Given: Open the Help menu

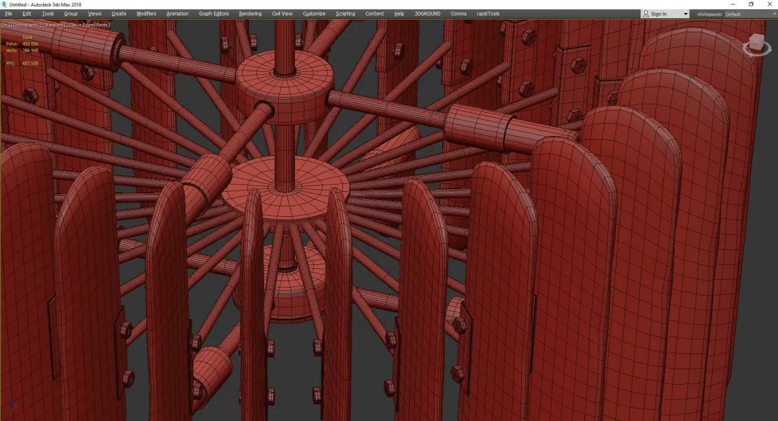Looking at the screenshot, I should tap(399, 14).
